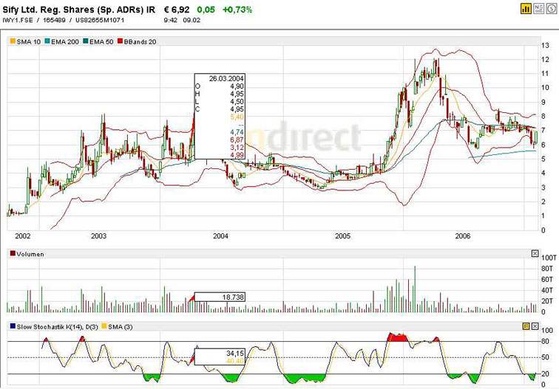The image size is (559, 389).
Task: Click the security number 165489
Action: click(x=54, y=20)
